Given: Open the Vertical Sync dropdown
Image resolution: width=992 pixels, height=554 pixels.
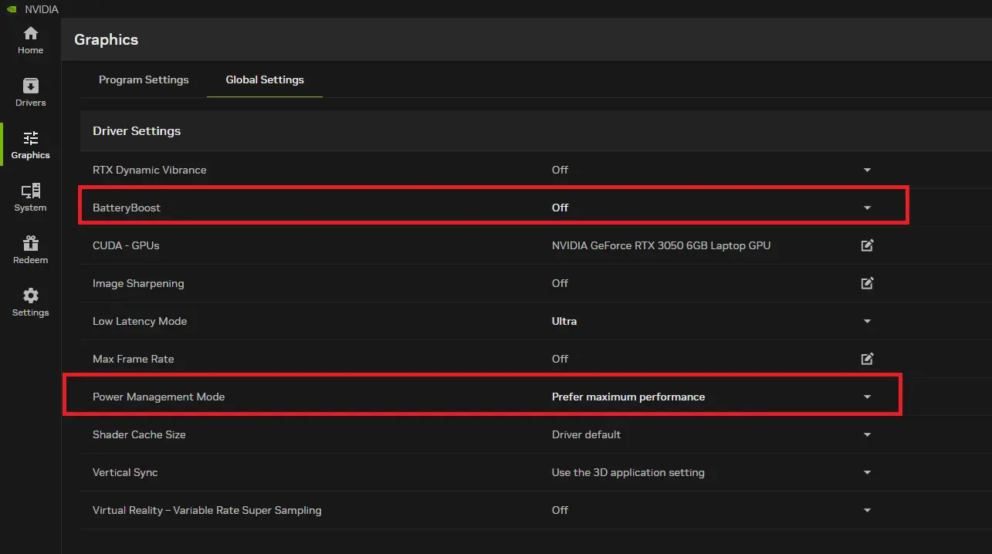Looking at the screenshot, I should (x=867, y=472).
